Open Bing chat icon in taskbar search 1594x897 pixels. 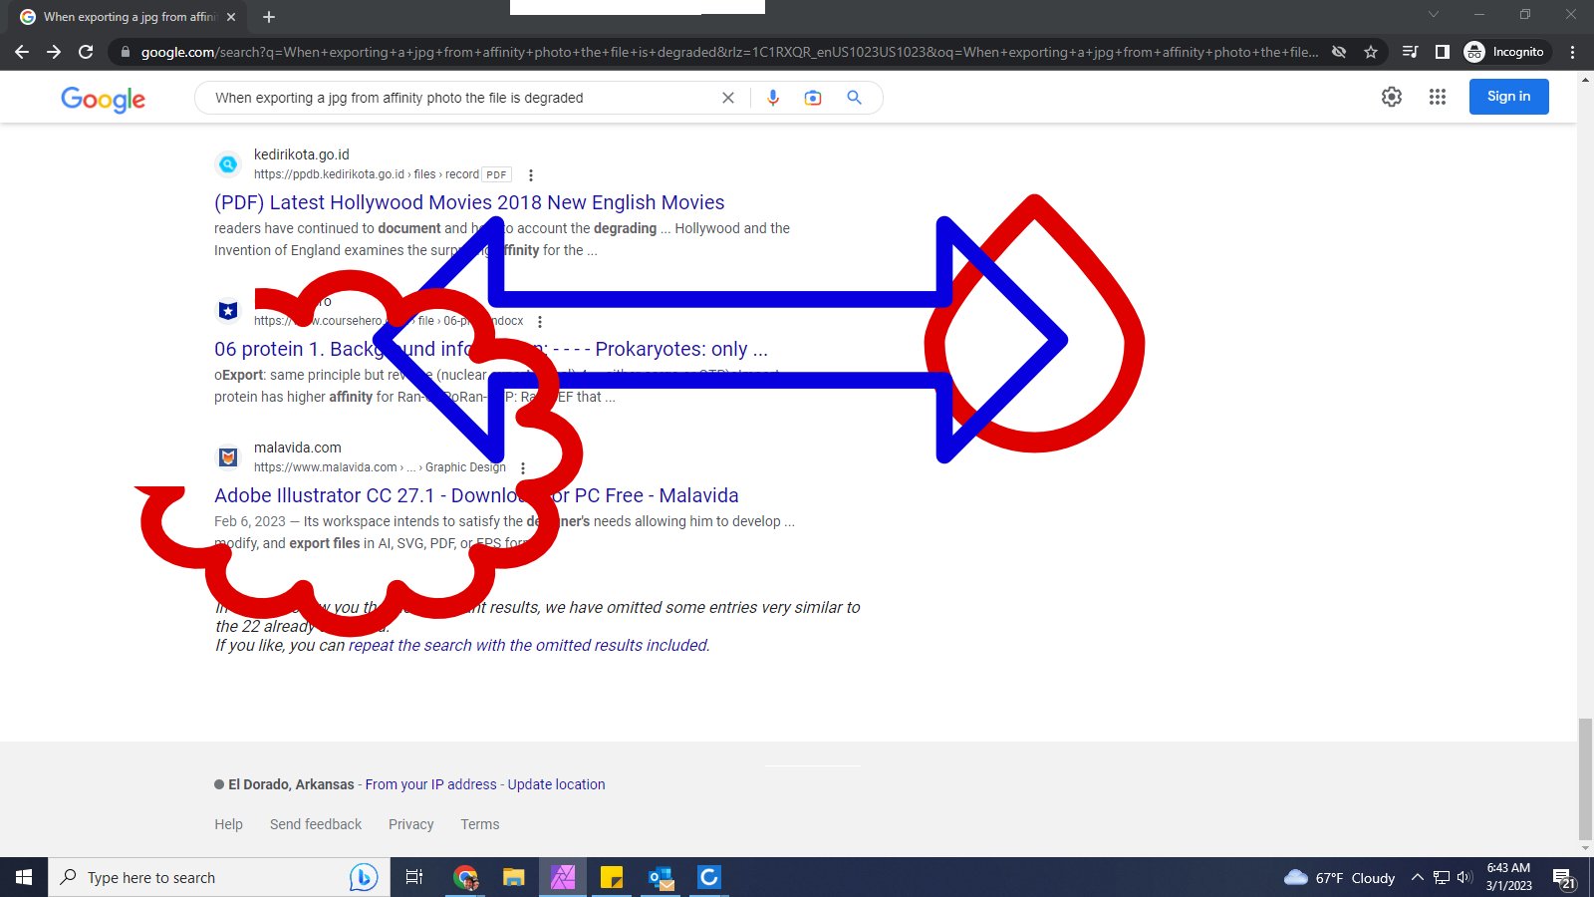[x=364, y=877]
